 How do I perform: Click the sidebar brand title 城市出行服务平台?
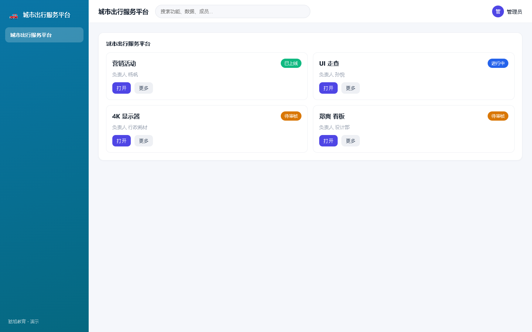47,15
